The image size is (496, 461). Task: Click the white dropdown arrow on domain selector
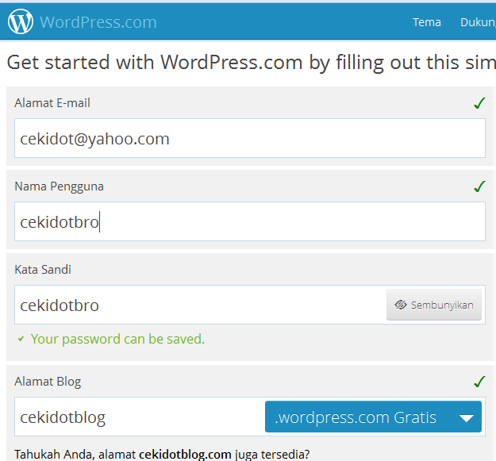pyautogui.click(x=467, y=418)
